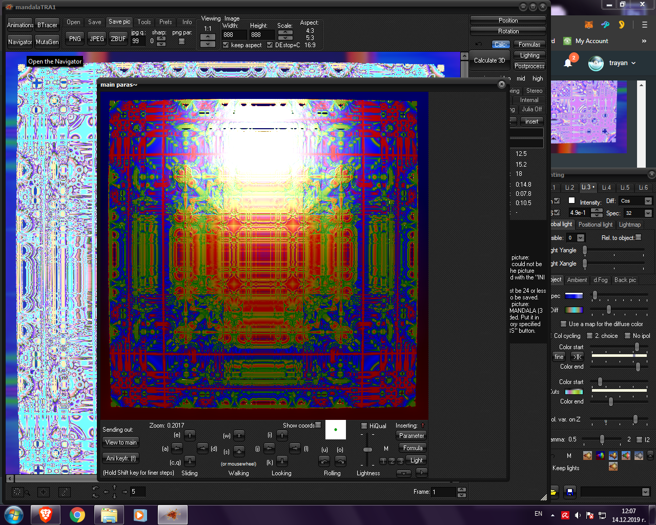Roll the view left with the (u) arrow icon

coord(325,461)
